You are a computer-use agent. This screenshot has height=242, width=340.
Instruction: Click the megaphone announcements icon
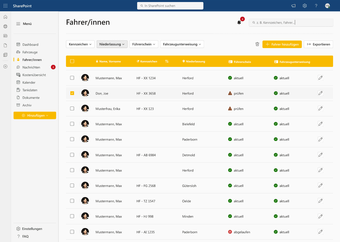coord(293,6)
